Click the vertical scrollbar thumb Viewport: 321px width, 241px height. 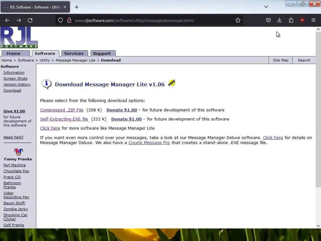(x=318, y=110)
